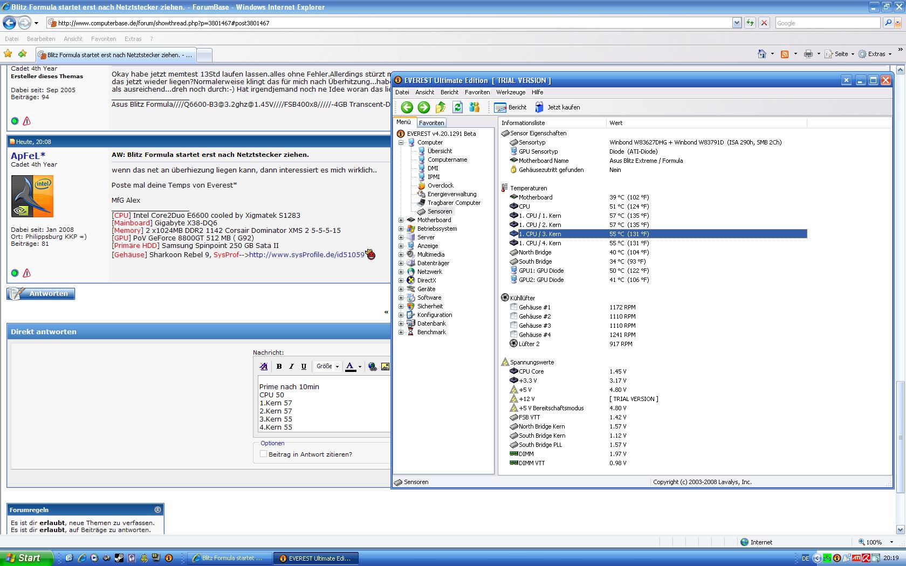Click the green Back arrow in EVEREST toolbar
This screenshot has height=566, width=906.
[407, 107]
